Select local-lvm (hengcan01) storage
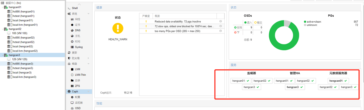Image resolution: width=364 pixels, height=110 pixels. coord(25,25)
